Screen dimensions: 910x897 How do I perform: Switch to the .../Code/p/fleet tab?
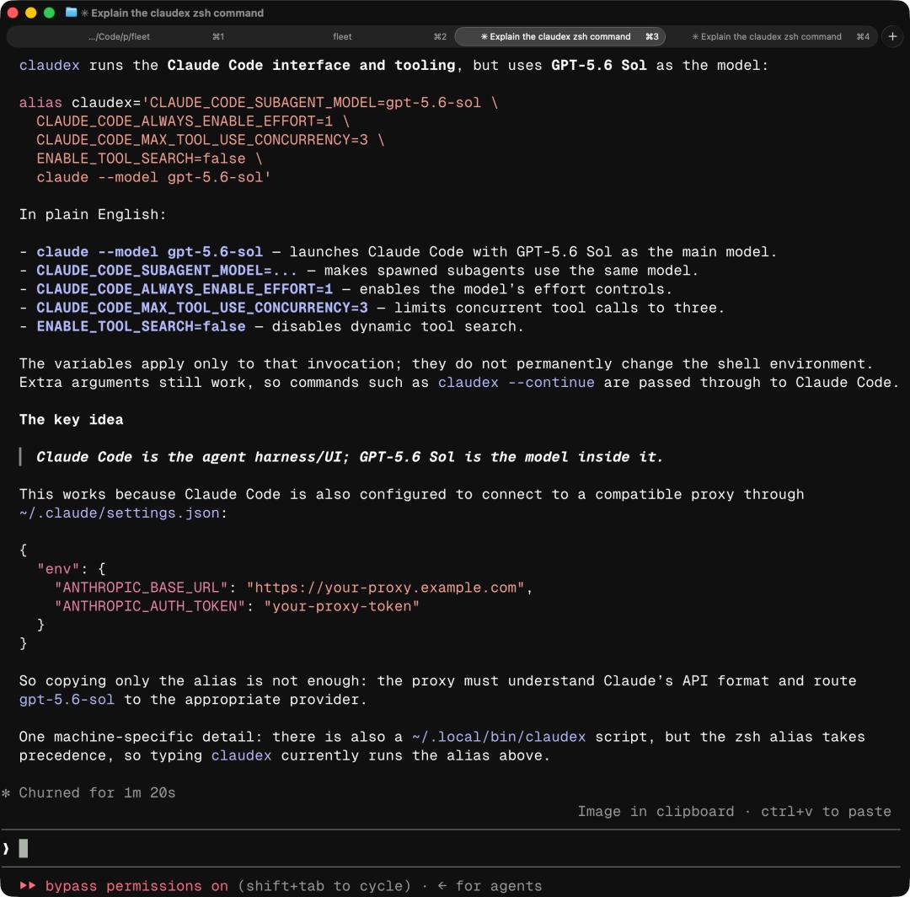click(x=119, y=36)
